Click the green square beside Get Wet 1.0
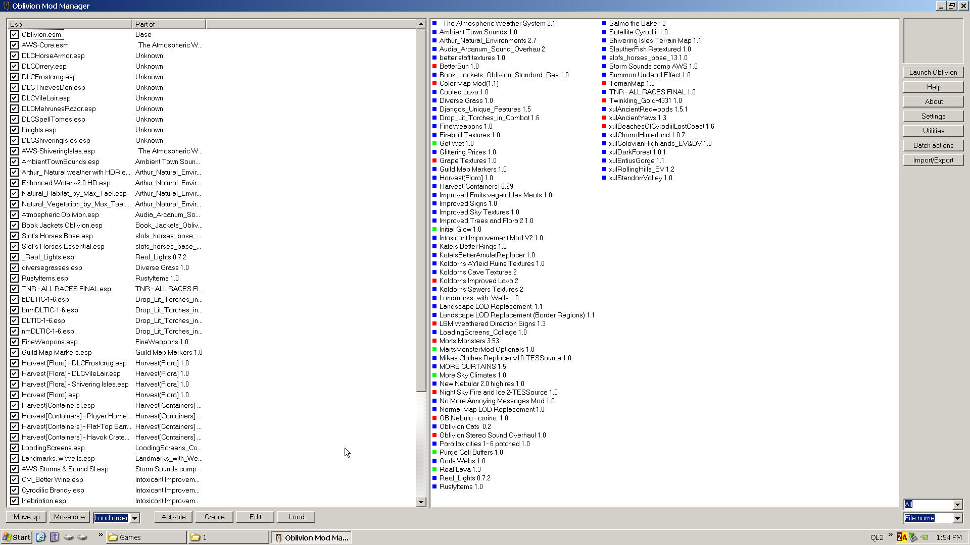The image size is (970, 545). click(x=434, y=143)
